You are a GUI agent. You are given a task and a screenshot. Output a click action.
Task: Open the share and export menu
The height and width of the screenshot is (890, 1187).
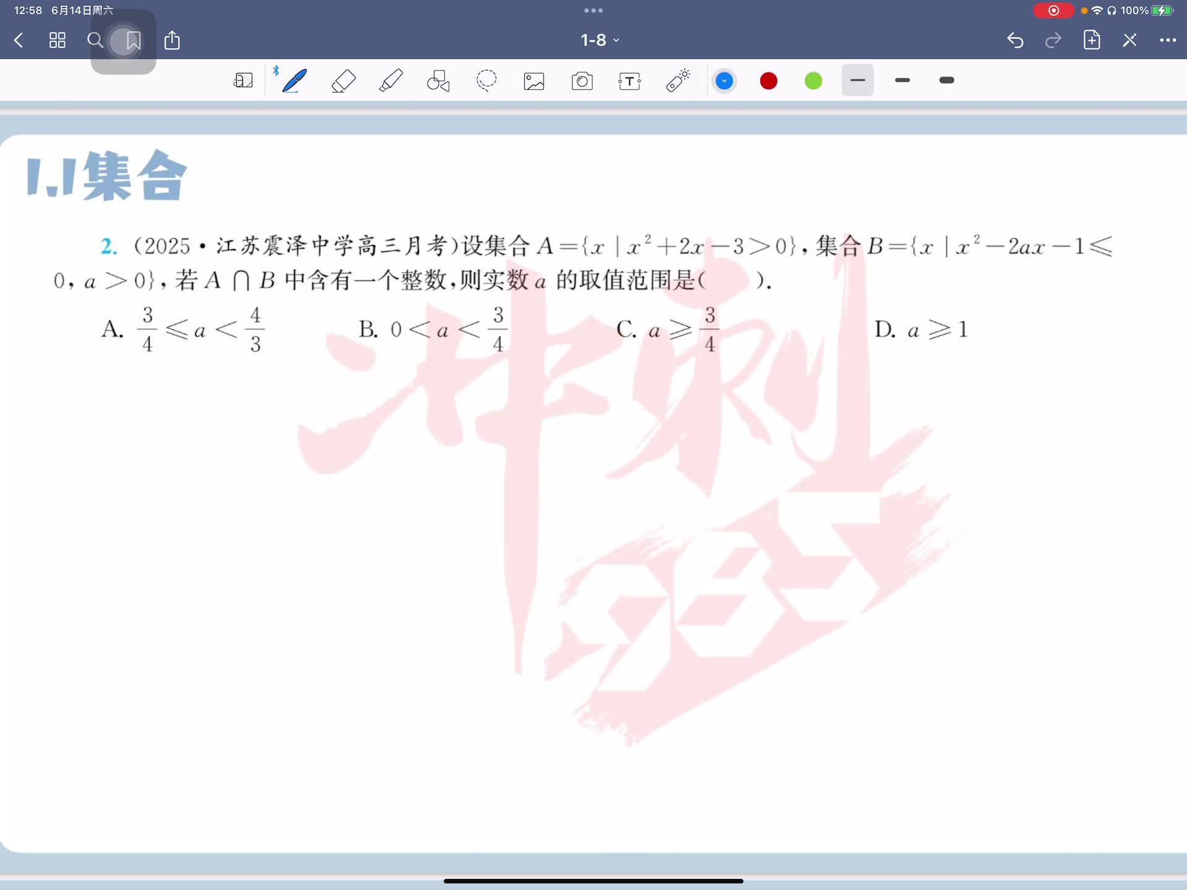[172, 40]
